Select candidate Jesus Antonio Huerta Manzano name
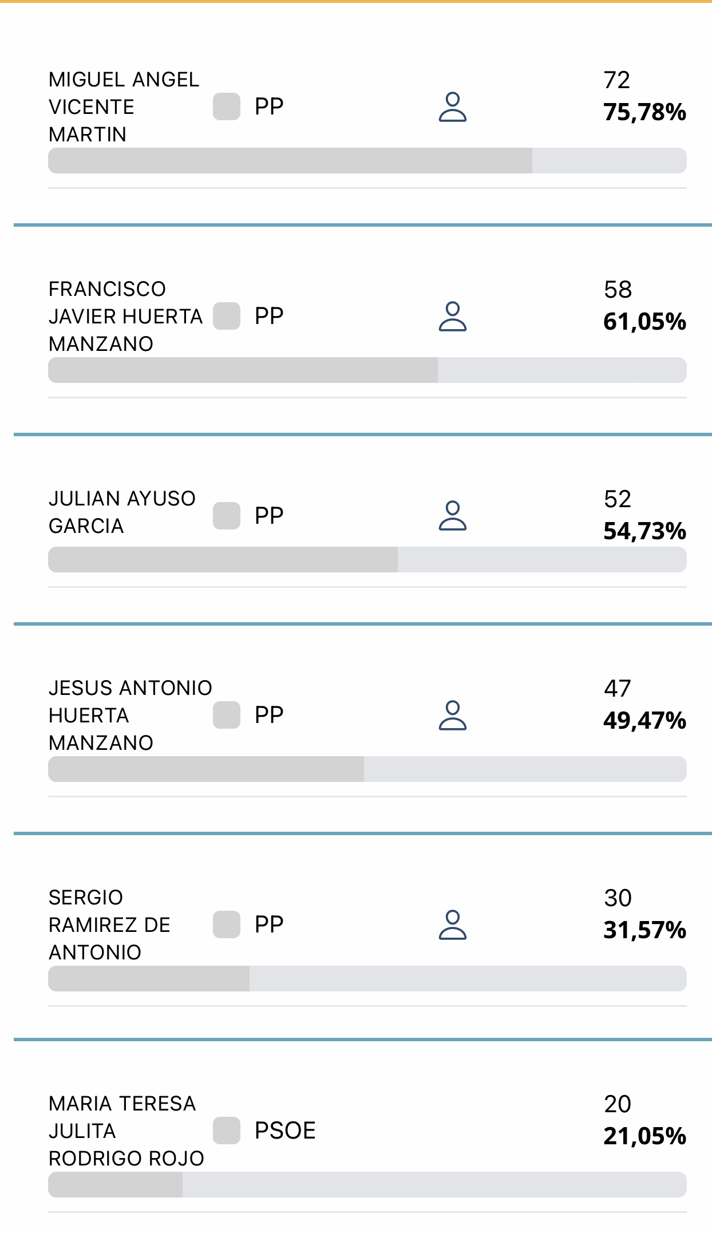Screen dimensions: 712x1233 click(130, 715)
